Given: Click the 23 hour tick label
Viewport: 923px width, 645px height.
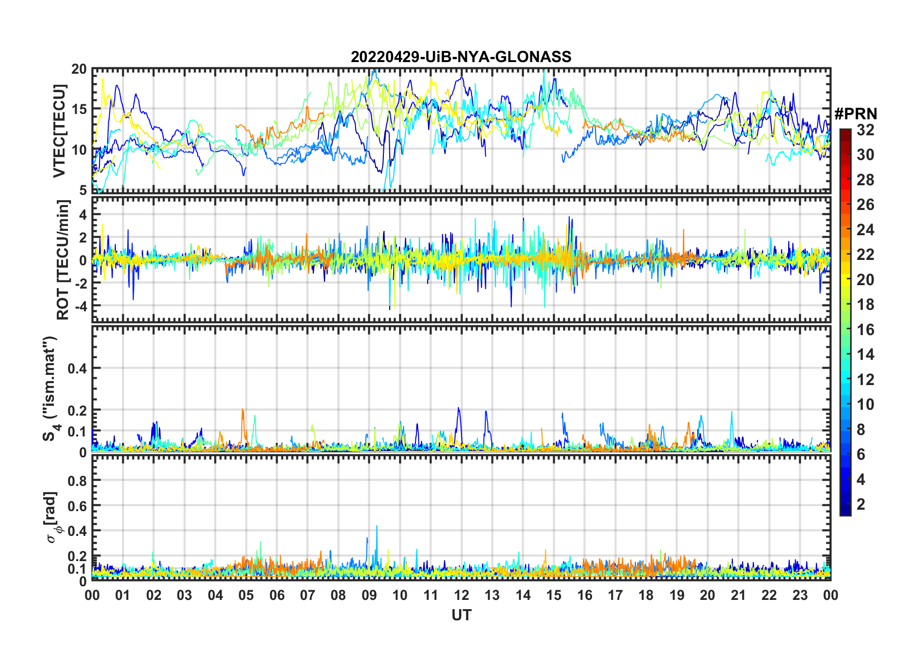Looking at the screenshot, I should (800, 595).
